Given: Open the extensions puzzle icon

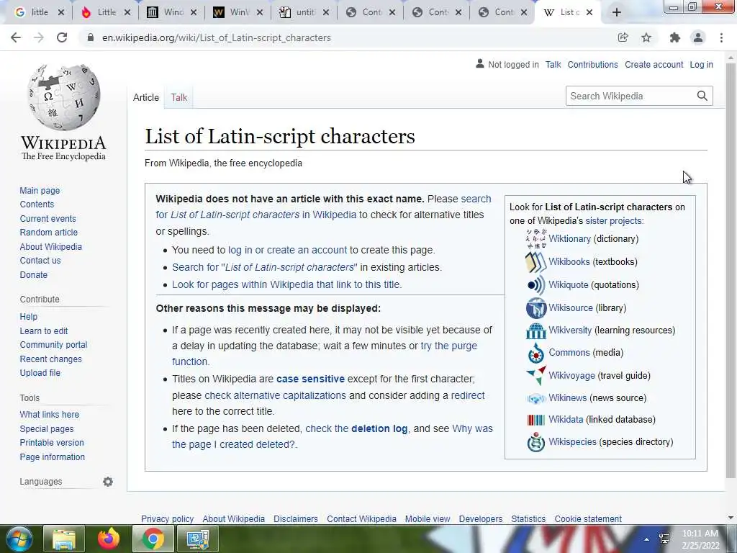Looking at the screenshot, I should [x=675, y=37].
